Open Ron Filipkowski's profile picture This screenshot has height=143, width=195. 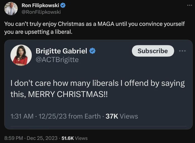point(11,9)
